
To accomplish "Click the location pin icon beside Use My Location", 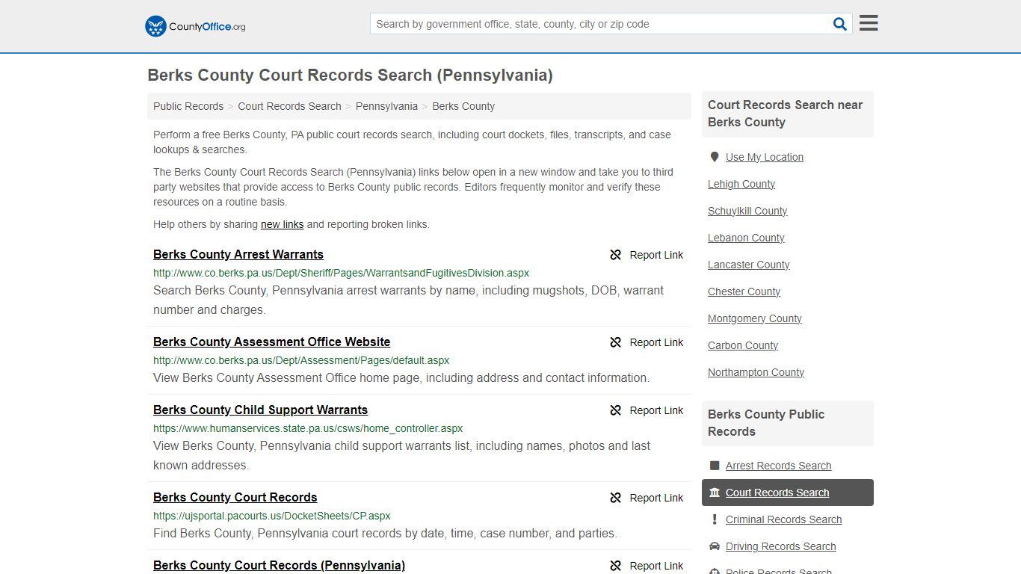I will click(715, 157).
